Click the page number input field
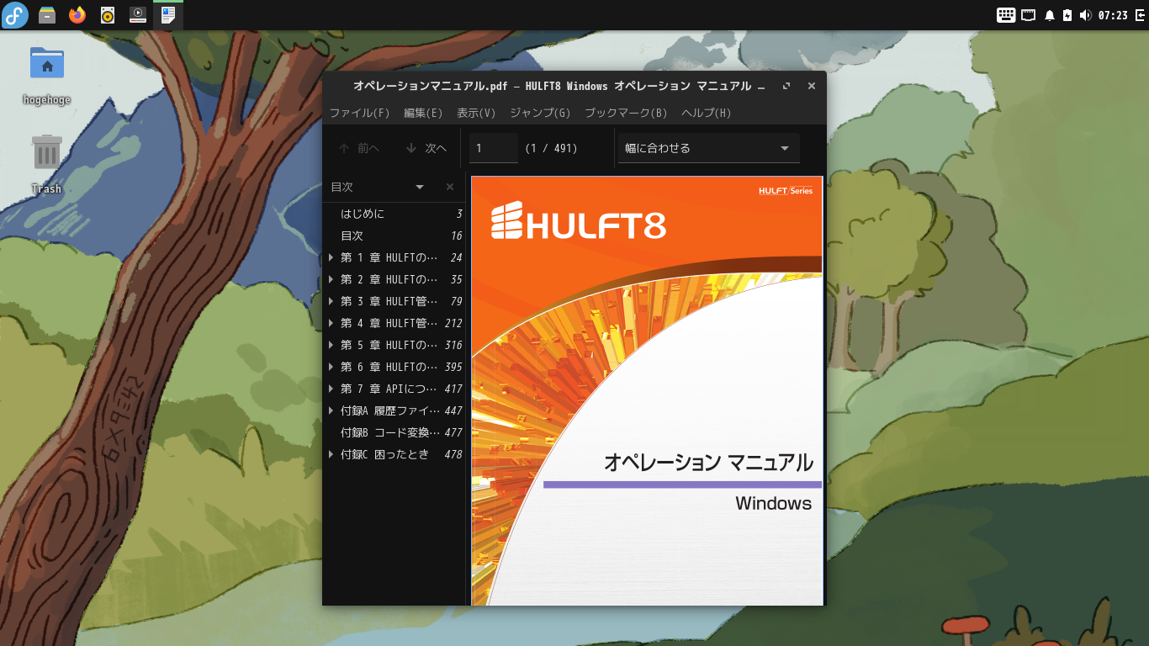Screen dimensions: 1149x646 click(493, 148)
